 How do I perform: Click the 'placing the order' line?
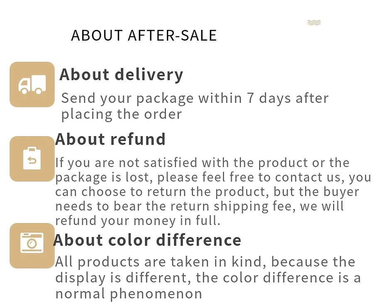point(122,114)
